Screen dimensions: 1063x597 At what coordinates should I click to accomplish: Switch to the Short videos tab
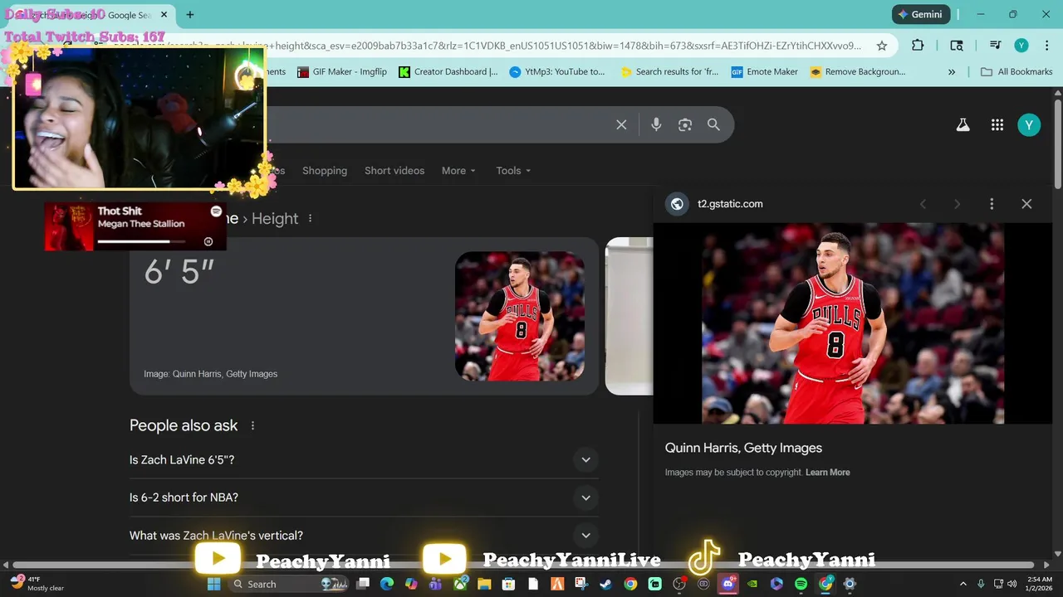[394, 171]
